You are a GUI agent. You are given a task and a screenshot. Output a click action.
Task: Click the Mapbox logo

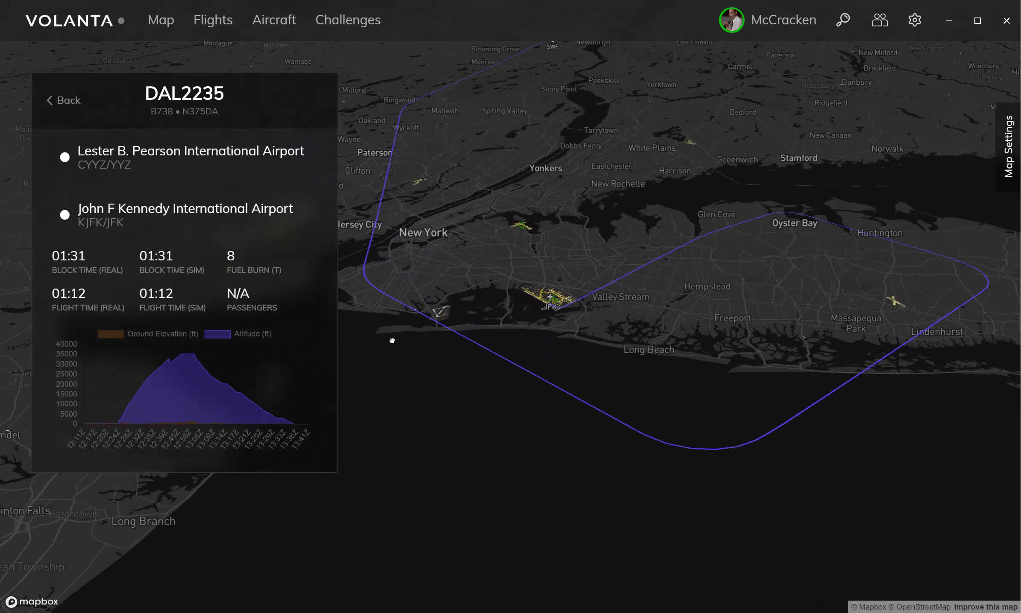pos(32,601)
